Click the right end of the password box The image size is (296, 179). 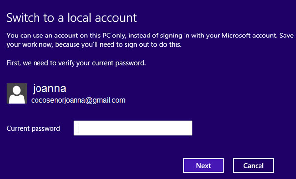click(x=190, y=128)
